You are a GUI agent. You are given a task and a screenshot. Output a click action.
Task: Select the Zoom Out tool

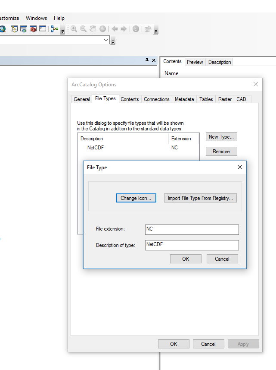[x=83, y=29]
